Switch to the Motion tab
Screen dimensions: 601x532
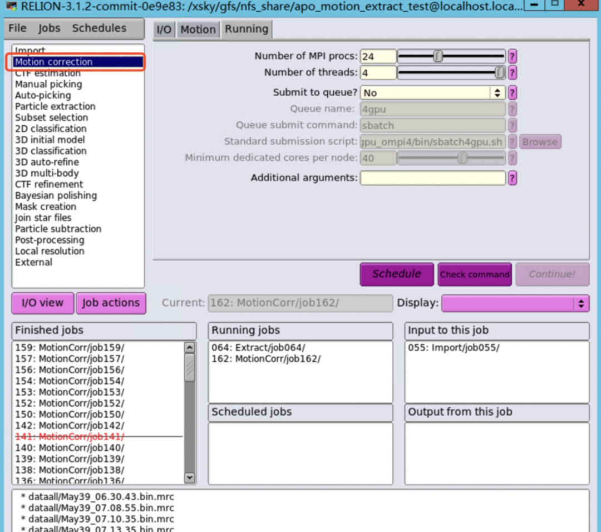tap(198, 29)
